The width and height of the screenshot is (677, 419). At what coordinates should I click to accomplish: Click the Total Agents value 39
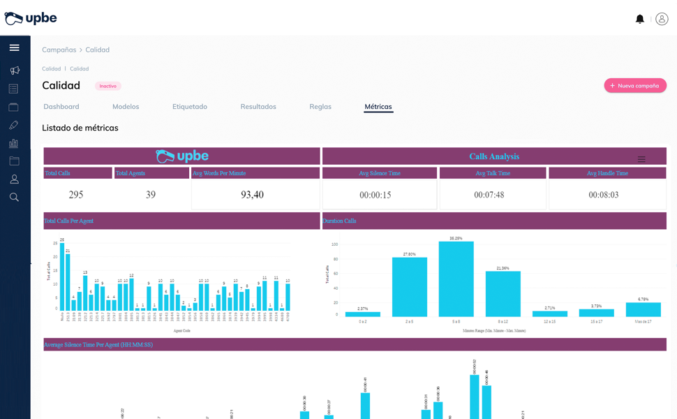[151, 195]
